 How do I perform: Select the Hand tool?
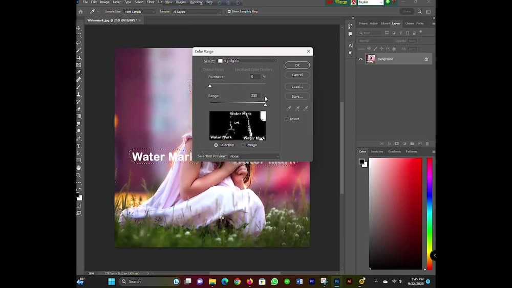pyautogui.click(x=79, y=168)
